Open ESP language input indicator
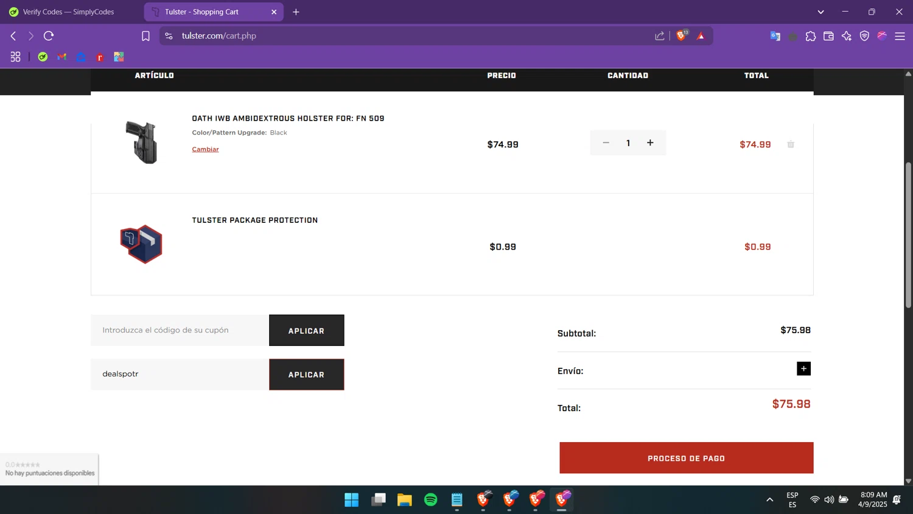The height and width of the screenshot is (514, 913). click(x=792, y=499)
